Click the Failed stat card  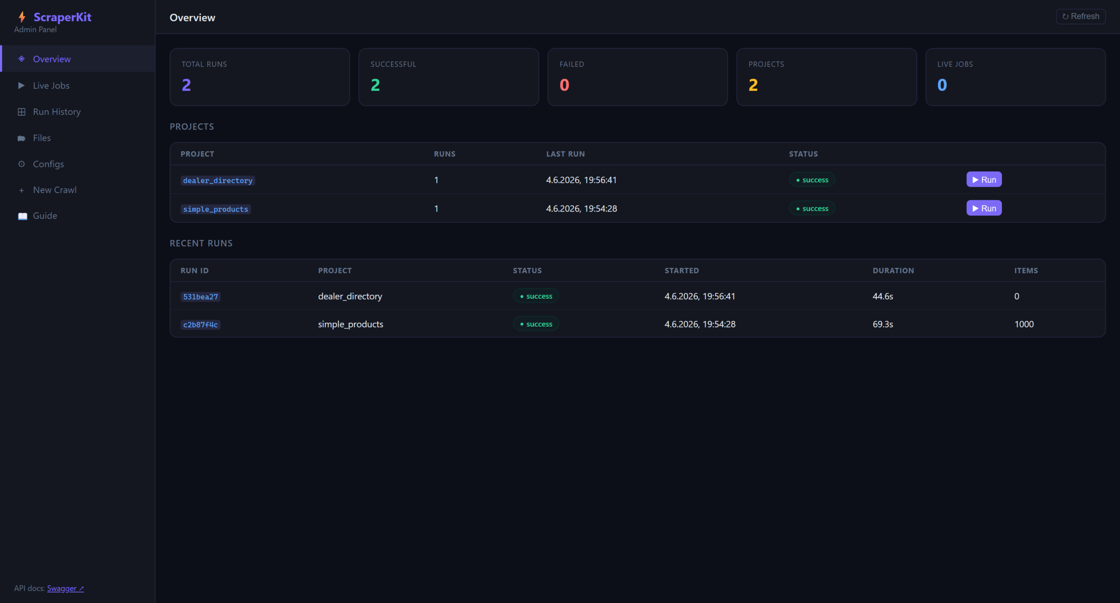tap(637, 77)
